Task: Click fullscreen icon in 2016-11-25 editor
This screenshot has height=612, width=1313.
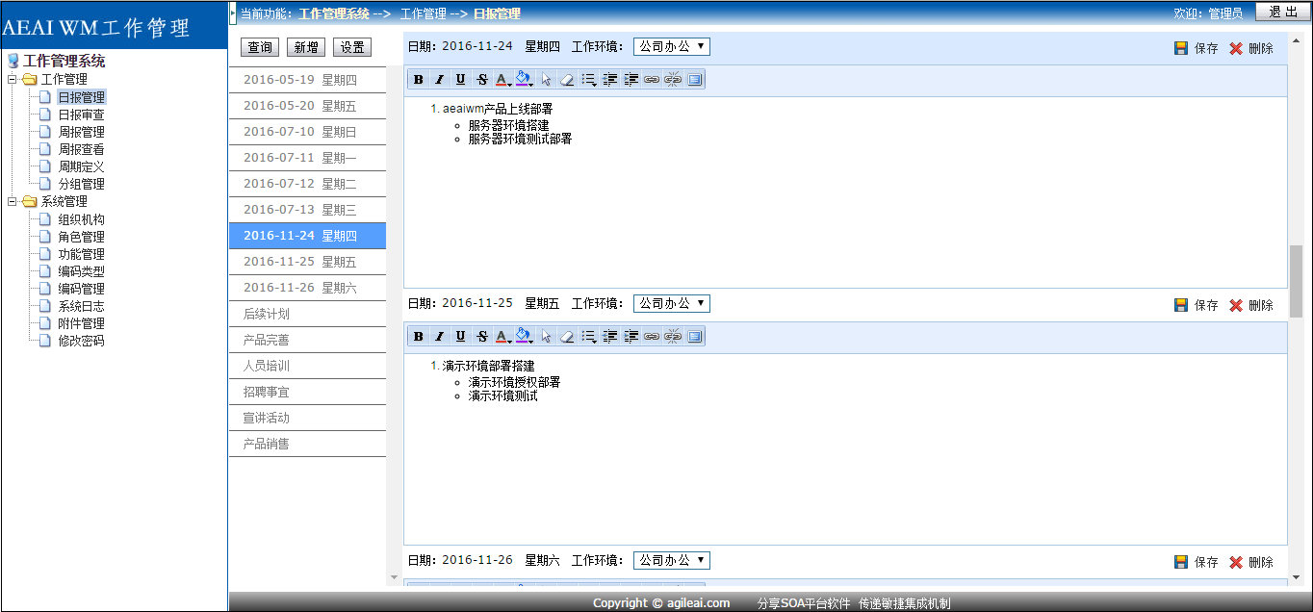Action: (x=694, y=337)
